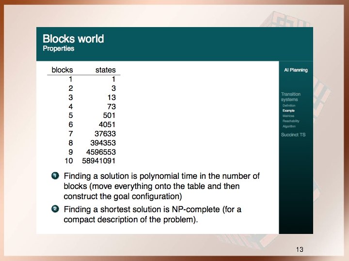Click the states value 73
Image resolution: width=349 pixels, height=261 pixels.
[111, 106]
